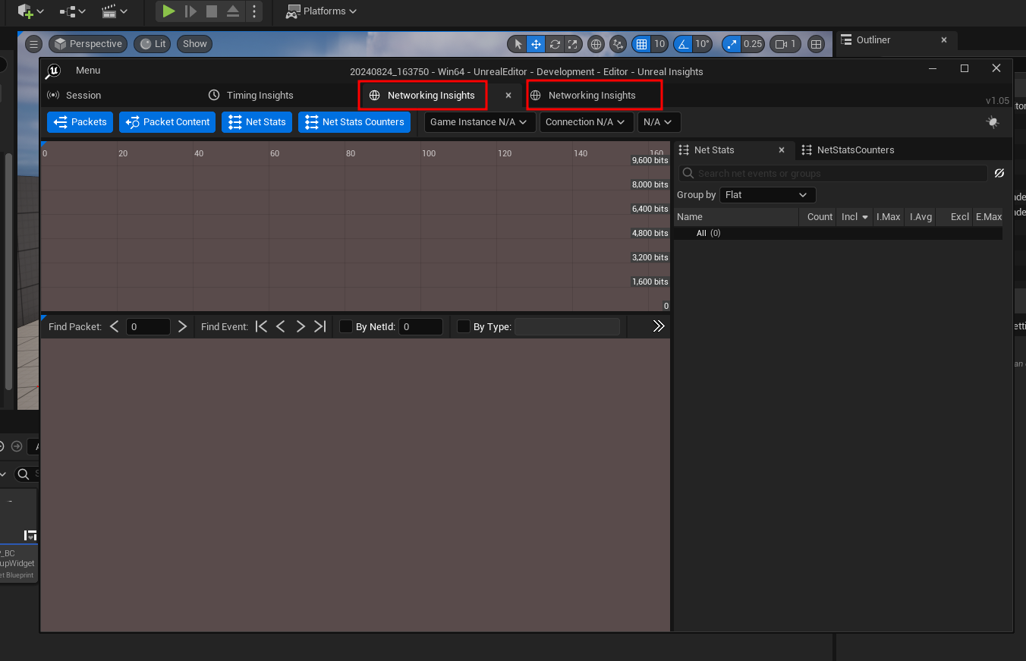Open the Platforms dropdown menu

pos(321,11)
